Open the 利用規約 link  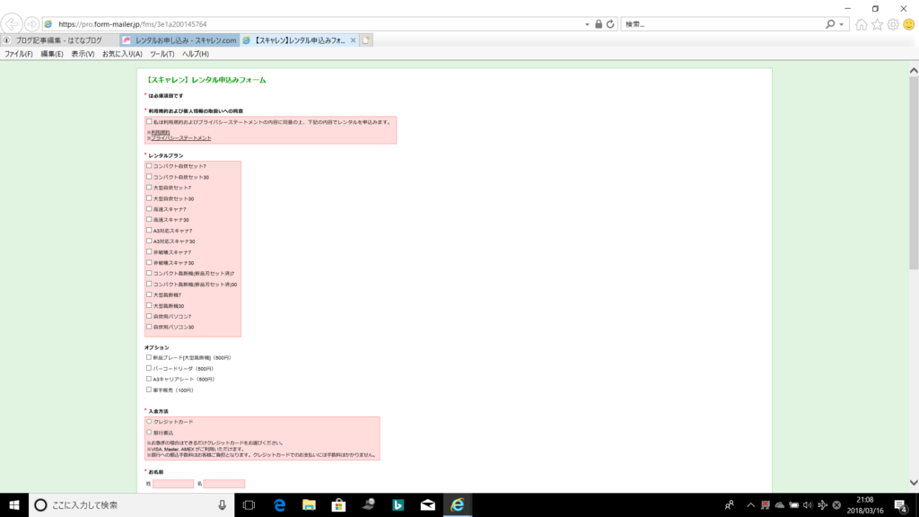click(161, 133)
